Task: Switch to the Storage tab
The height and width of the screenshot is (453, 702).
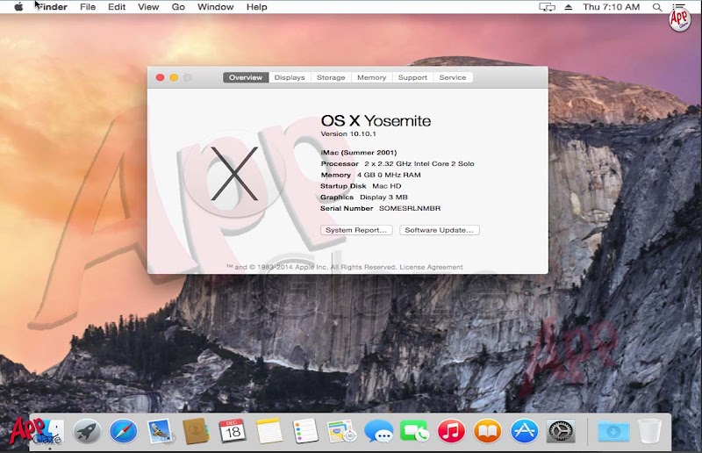Action: (331, 77)
